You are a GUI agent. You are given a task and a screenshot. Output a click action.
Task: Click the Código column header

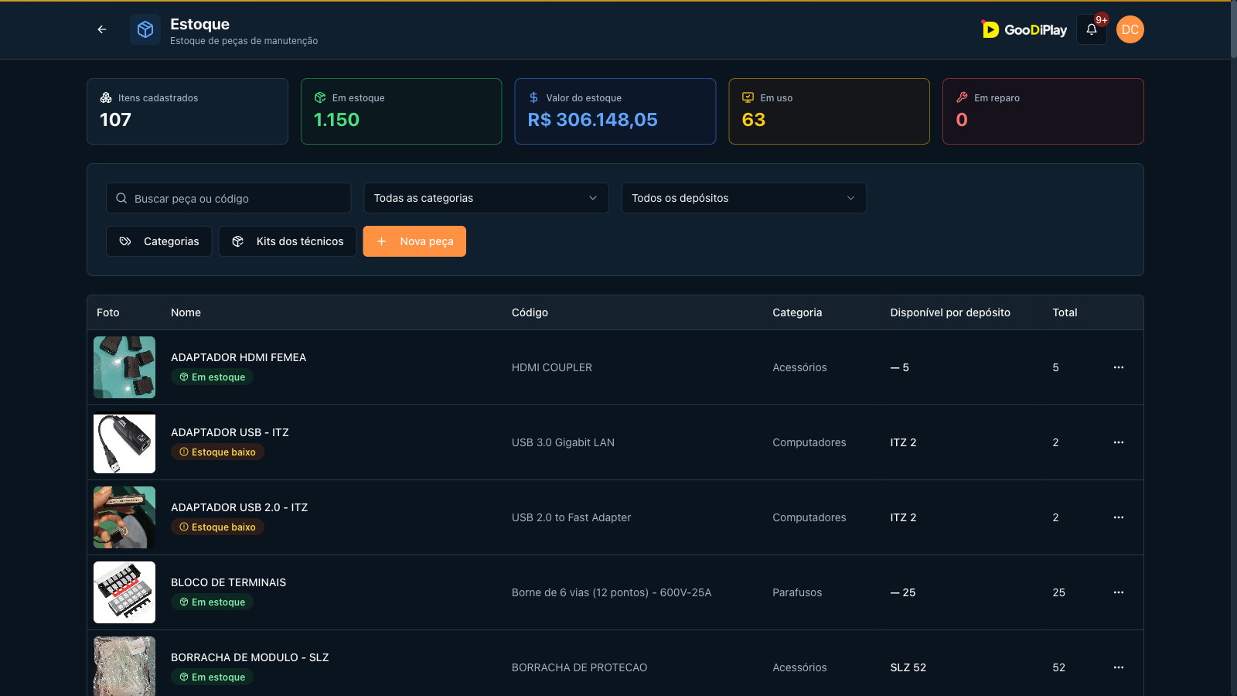pos(530,312)
